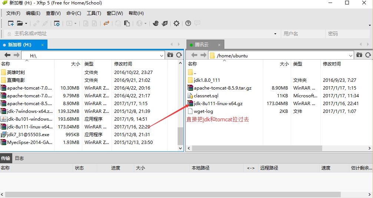Click the local pane vertical scrollbar thumb
Screen dimensions: 373x198
tap(180, 135)
